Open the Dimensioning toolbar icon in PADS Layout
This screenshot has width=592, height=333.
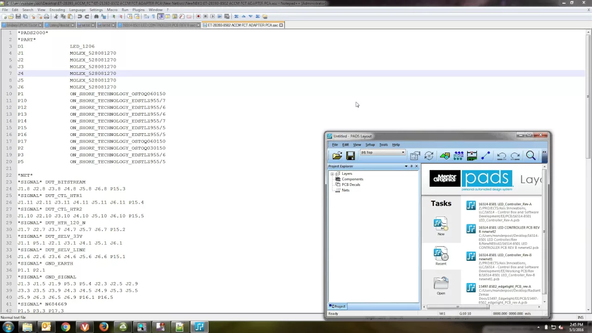coord(472,156)
